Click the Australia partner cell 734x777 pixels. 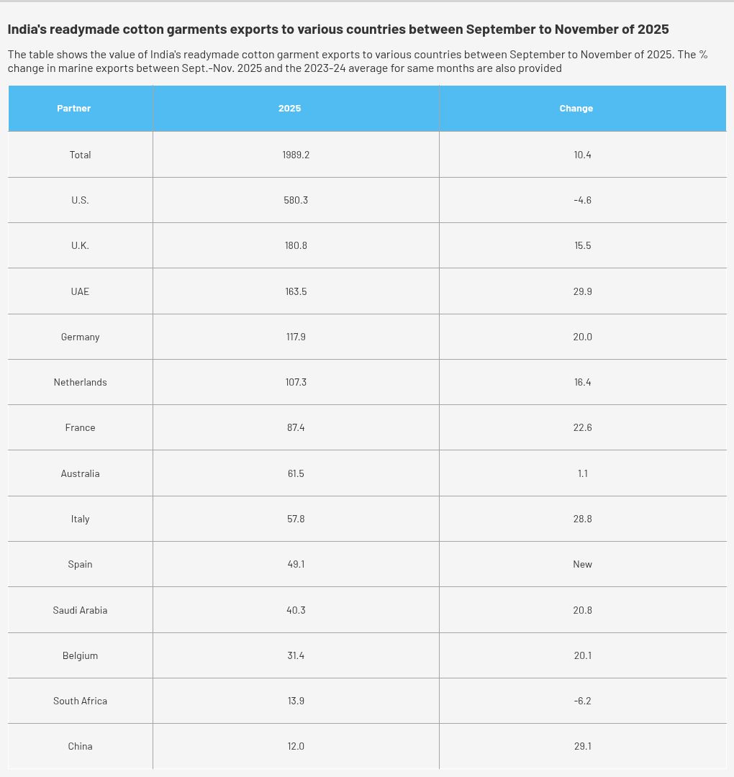[x=80, y=473]
